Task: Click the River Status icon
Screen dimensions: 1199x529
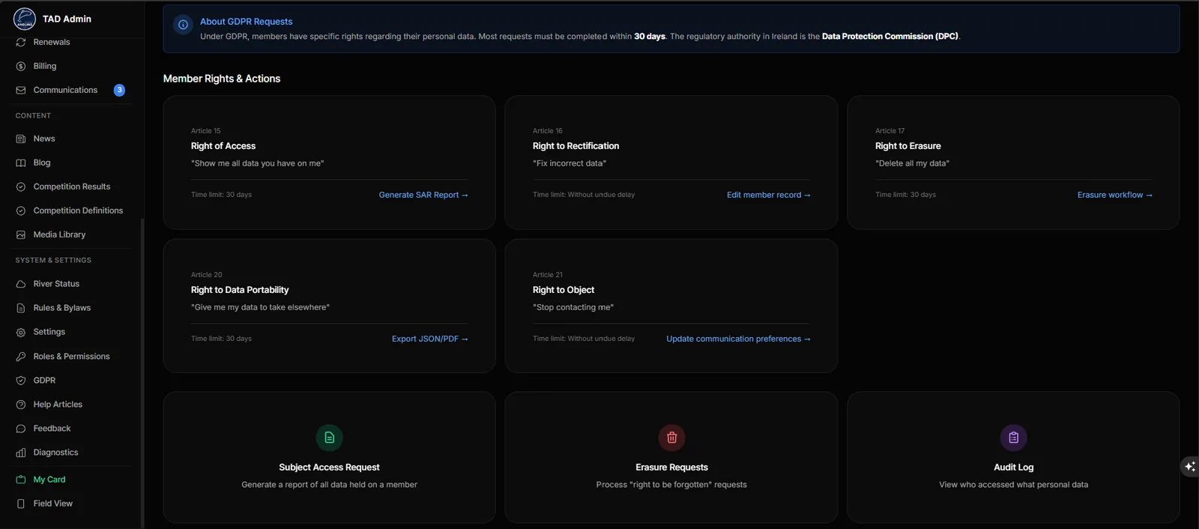Action: (x=21, y=284)
